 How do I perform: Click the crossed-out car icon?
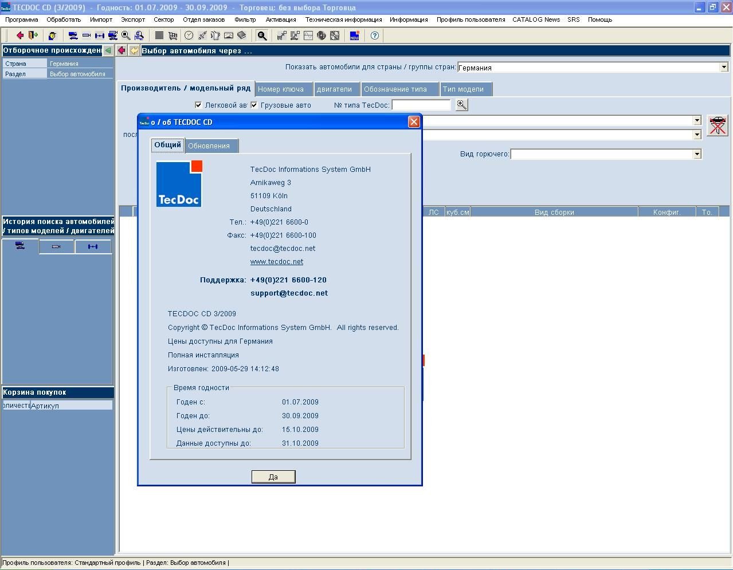point(717,125)
